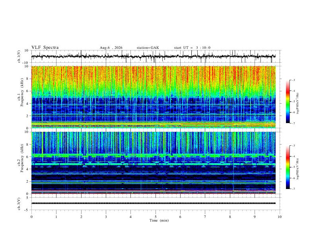Click the ch.3(V) axis label
This screenshot has width=315, height=243.
[x=19, y=204]
